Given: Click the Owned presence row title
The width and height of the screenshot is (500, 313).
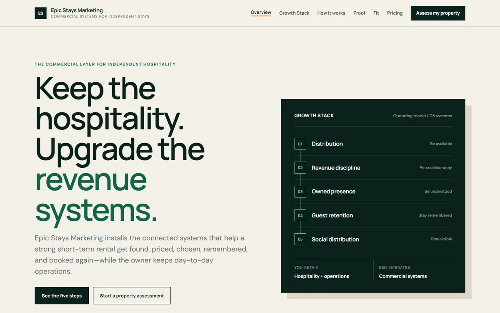Looking at the screenshot, I should point(333,192).
